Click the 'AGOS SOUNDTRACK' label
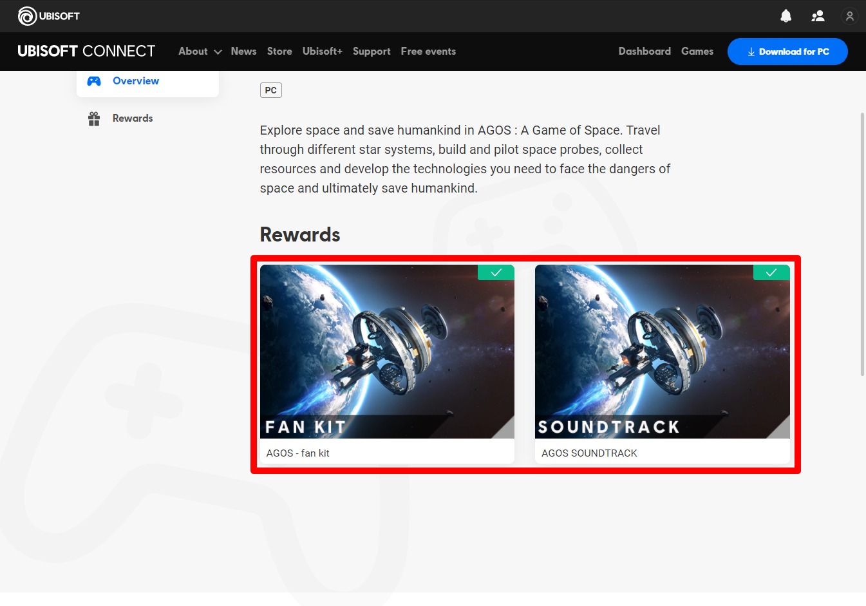The height and width of the screenshot is (606, 866). pyautogui.click(x=589, y=453)
